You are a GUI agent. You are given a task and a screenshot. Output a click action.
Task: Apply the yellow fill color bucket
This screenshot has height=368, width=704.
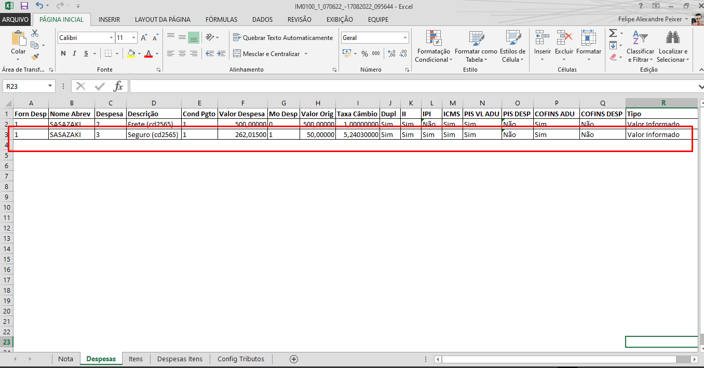[x=131, y=53]
